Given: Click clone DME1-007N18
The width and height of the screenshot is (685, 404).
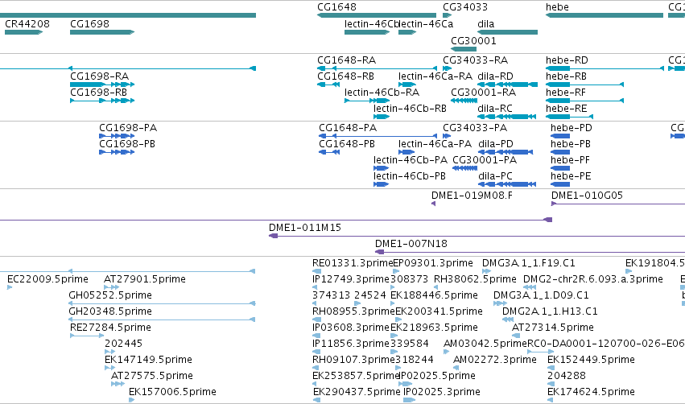Looking at the screenshot, I should pos(530,252).
